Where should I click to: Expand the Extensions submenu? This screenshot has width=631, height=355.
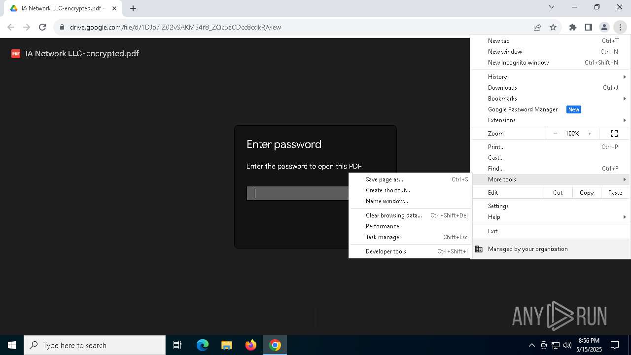pyautogui.click(x=550, y=120)
